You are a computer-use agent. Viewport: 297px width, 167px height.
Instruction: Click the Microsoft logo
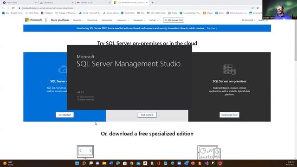point(33,20)
